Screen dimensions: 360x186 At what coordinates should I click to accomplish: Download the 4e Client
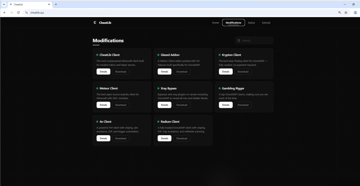tap(121, 138)
